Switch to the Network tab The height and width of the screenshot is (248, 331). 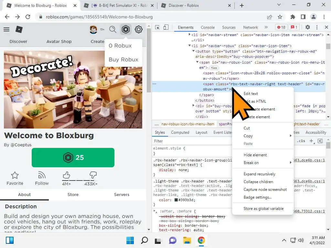[251, 27]
